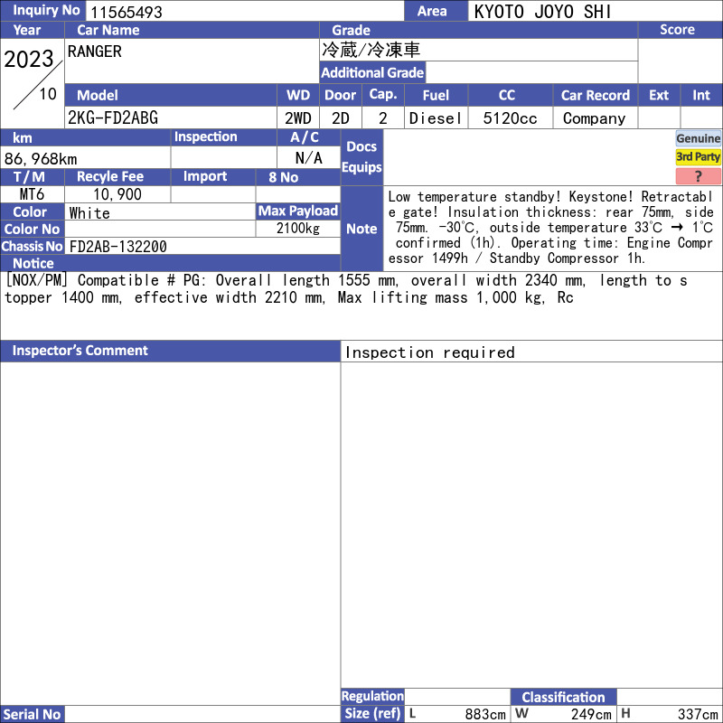Click the NOX/PM Compatible notice text
The image size is (723, 723).
pos(346,288)
